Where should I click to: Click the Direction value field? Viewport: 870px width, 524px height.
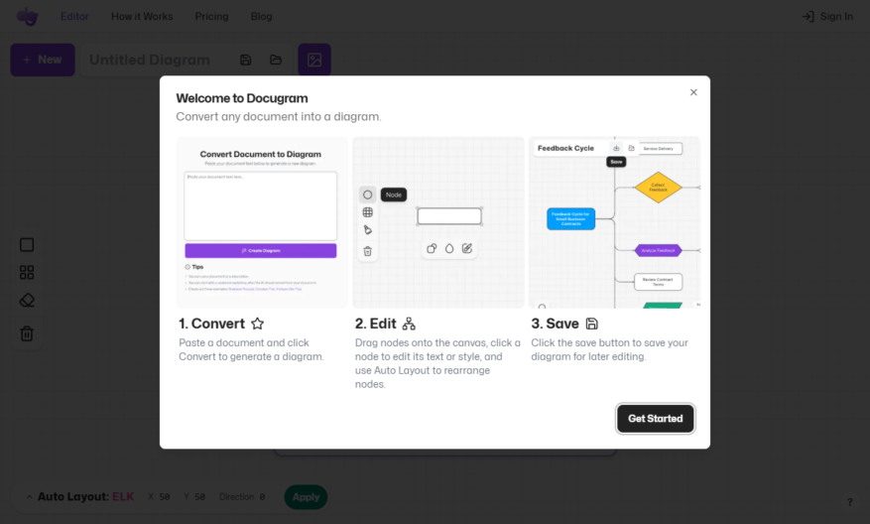pyautogui.click(x=262, y=497)
